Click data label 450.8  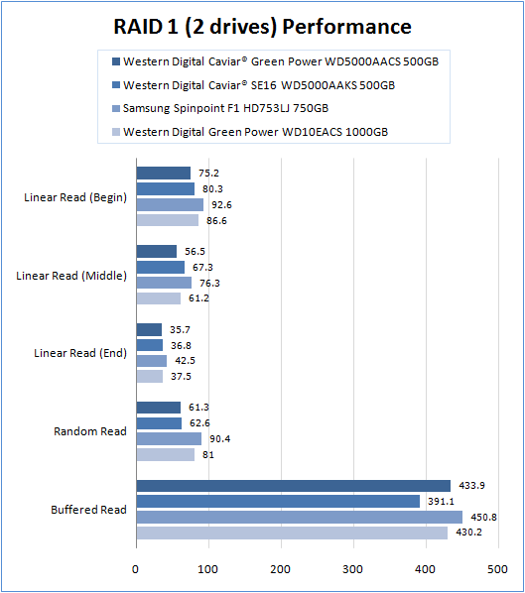pyautogui.click(x=483, y=518)
